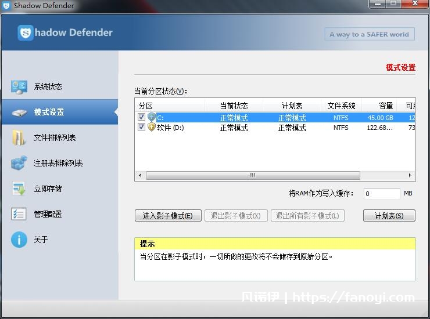This screenshot has width=430, height=319.
Task: Click the A way to a SAFER world banner
Action: click(x=370, y=34)
